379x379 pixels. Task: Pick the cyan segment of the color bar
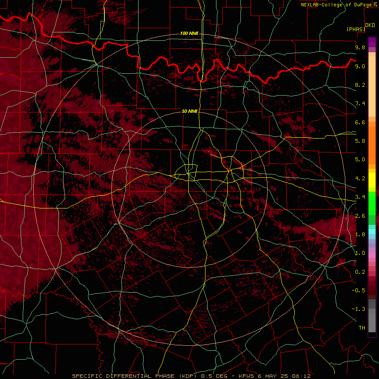pos(372,231)
